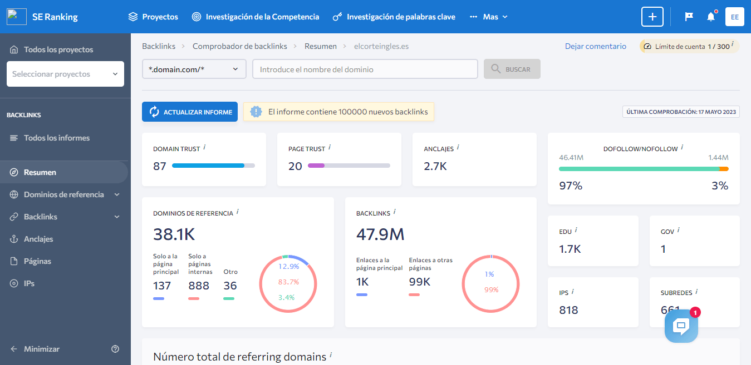
Task: Click the Page Trust progress bar
Action: tap(351, 166)
